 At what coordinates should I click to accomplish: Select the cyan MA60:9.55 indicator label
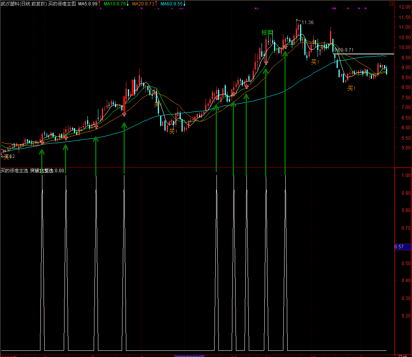[171, 3]
